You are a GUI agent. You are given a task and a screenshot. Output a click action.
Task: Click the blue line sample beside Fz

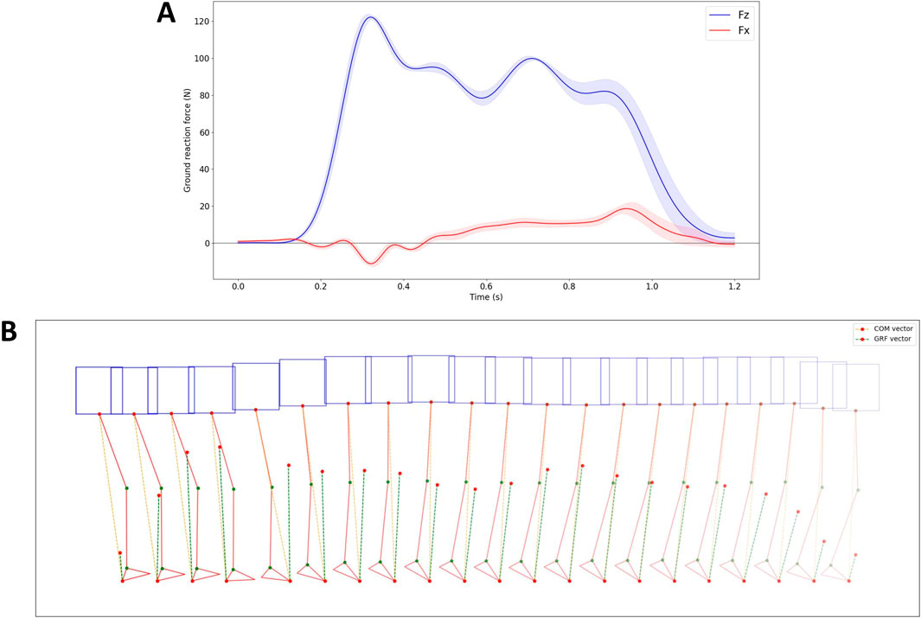click(x=720, y=16)
